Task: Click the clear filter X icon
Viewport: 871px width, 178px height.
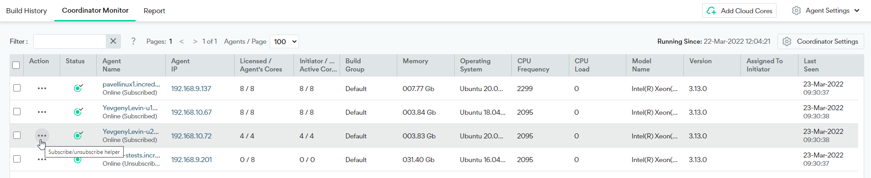Action: (x=113, y=41)
